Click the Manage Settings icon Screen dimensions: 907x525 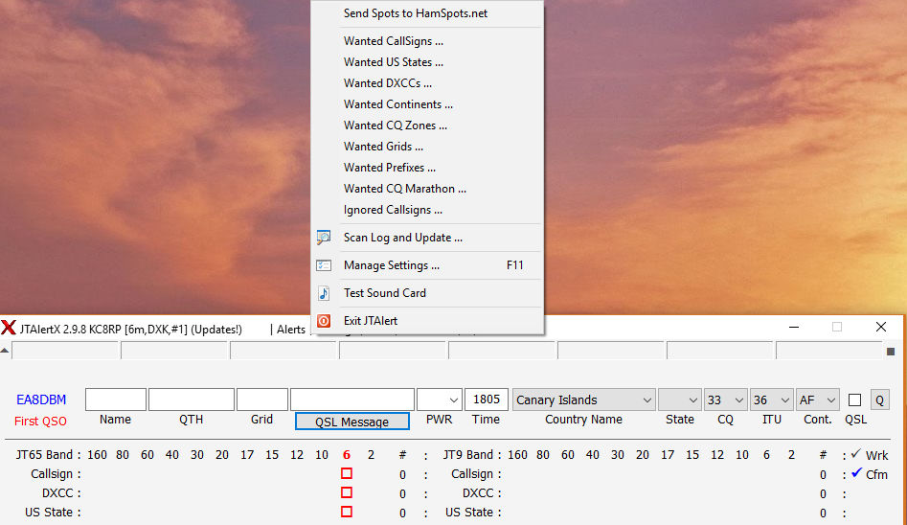[x=324, y=265]
